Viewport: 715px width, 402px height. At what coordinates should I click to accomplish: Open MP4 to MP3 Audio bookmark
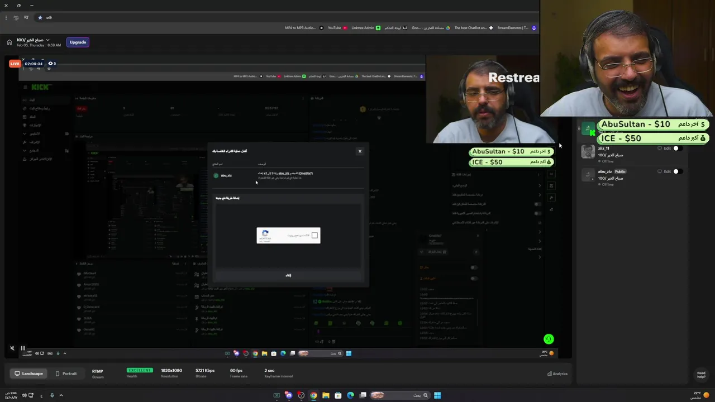304,28
